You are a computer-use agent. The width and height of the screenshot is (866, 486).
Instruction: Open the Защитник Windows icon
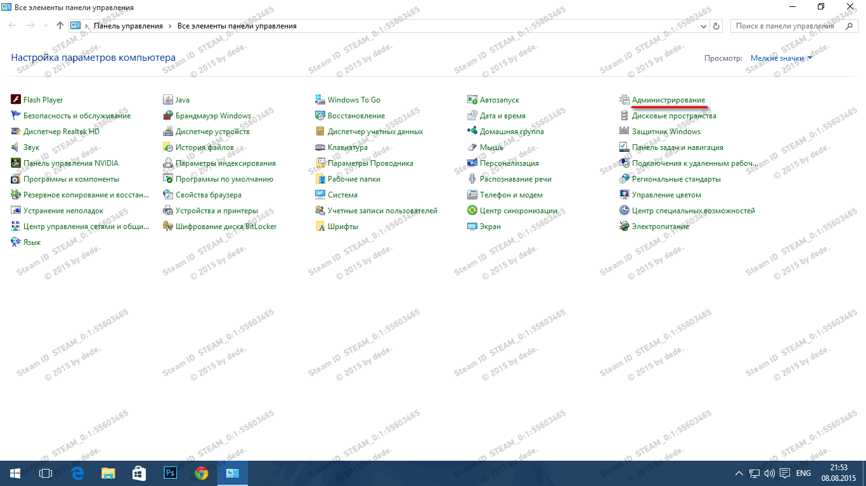click(x=624, y=132)
